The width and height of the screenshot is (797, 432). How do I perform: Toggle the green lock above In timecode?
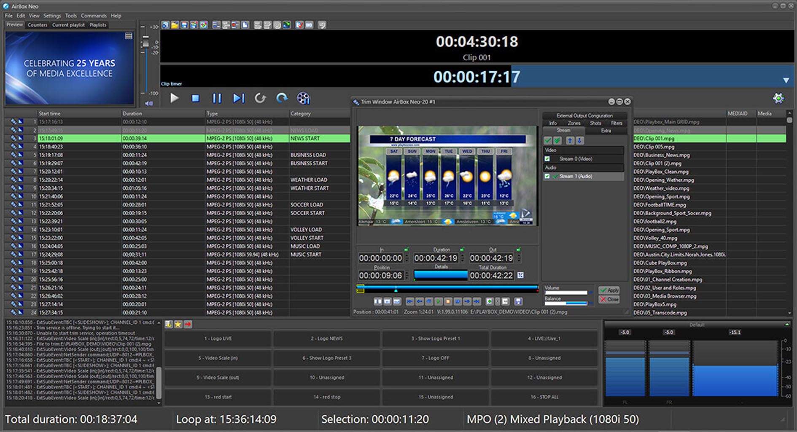coord(406,250)
